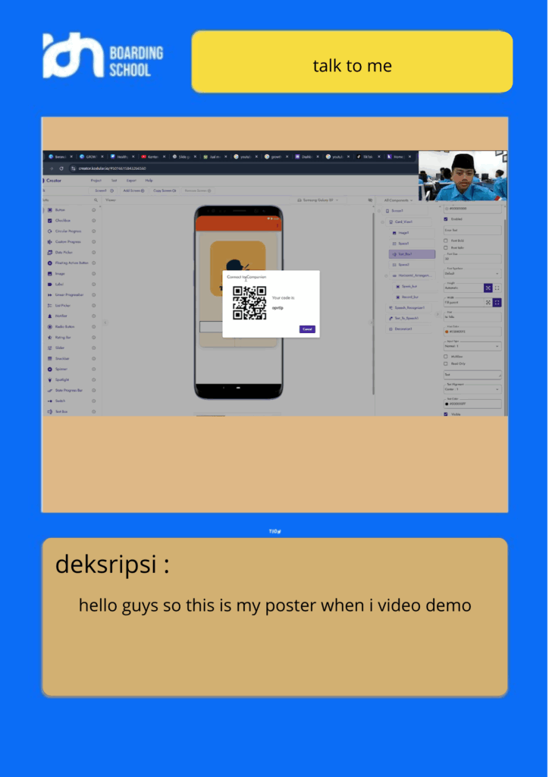Click the Hint Color orange swatch
The image size is (549, 777).
[x=447, y=332]
